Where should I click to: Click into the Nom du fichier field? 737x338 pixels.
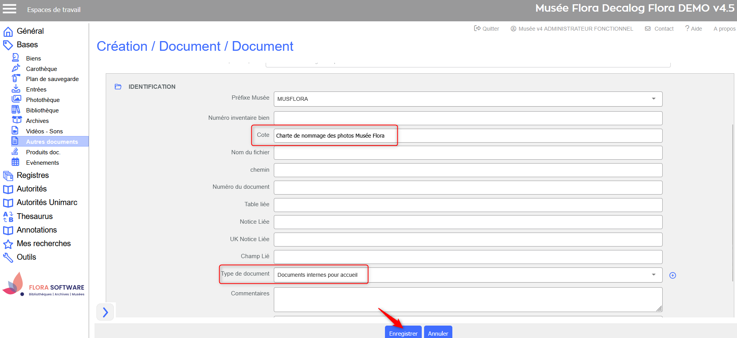[467, 153]
